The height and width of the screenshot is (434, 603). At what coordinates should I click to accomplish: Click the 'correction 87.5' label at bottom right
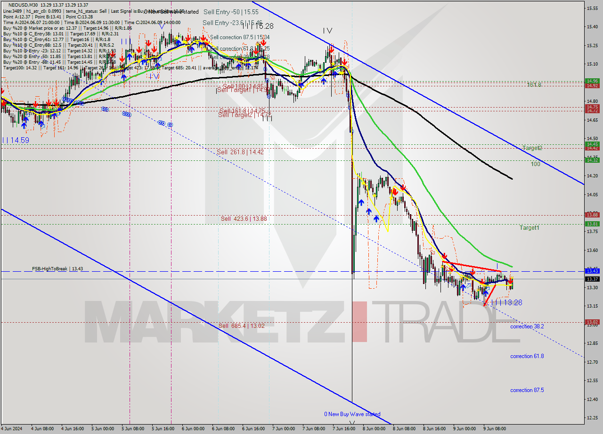[527, 390]
